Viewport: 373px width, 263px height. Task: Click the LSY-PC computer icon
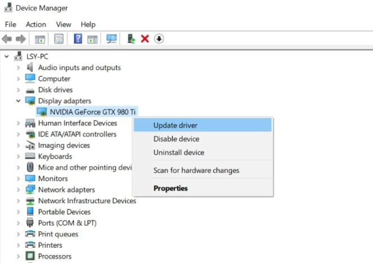(18, 56)
